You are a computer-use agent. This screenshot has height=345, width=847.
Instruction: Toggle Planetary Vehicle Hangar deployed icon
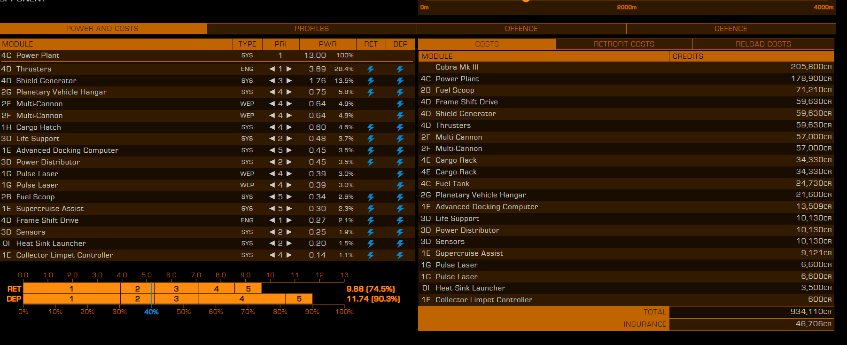click(x=400, y=92)
